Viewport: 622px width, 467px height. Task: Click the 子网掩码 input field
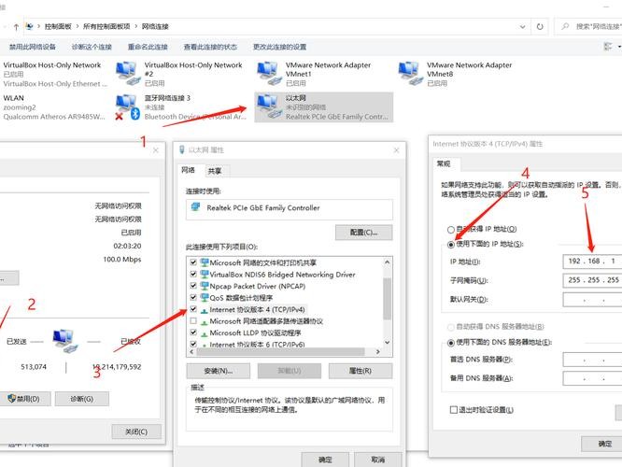(x=592, y=280)
